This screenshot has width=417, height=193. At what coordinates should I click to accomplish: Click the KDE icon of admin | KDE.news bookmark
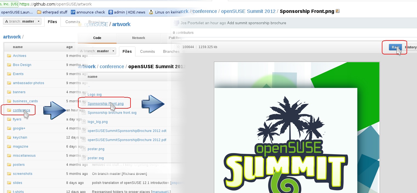coord(111,12)
